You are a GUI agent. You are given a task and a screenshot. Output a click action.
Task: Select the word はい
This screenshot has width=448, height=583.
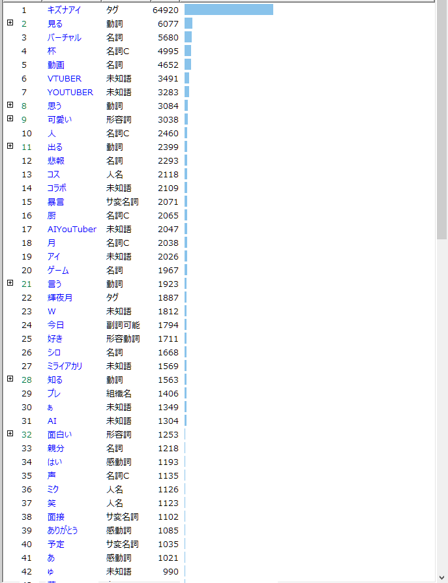[x=55, y=462]
